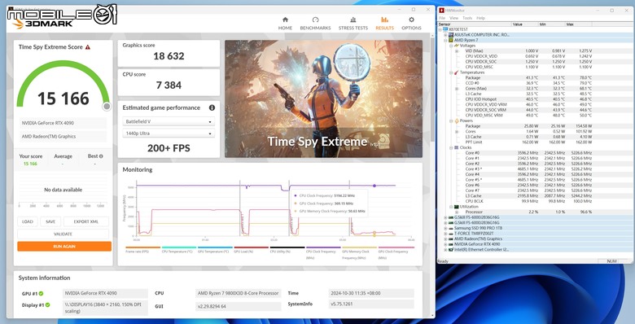Open the View menu in HWMonitor
Image resolution: width=635 pixels, height=324 pixels.
454,18
